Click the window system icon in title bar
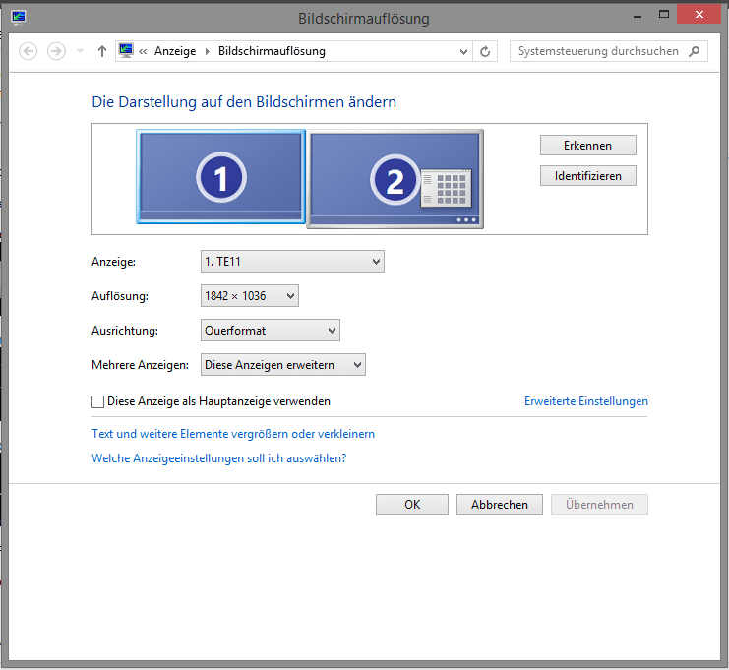729x670 pixels. [x=19, y=18]
